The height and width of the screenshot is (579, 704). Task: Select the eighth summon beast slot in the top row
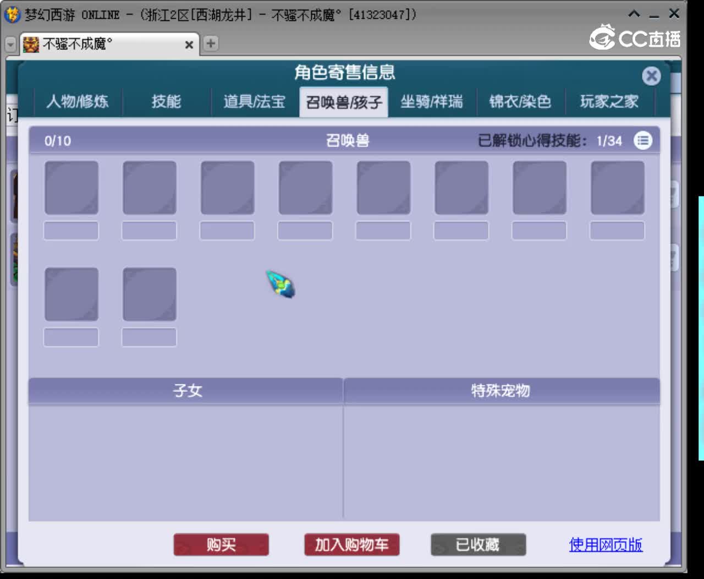click(x=618, y=188)
